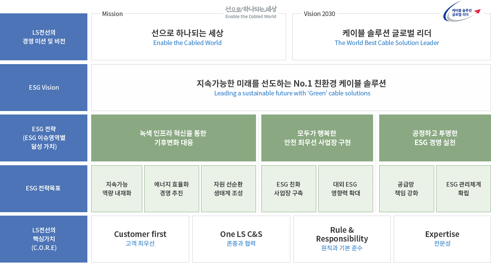Click the 'ESG 전략목표' blue row header
This screenshot has height=266, width=491.
pyautogui.click(x=44, y=188)
